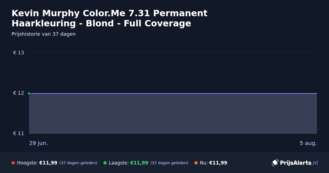Click the 29 jun. date label
329x173 pixels.
tap(38, 143)
